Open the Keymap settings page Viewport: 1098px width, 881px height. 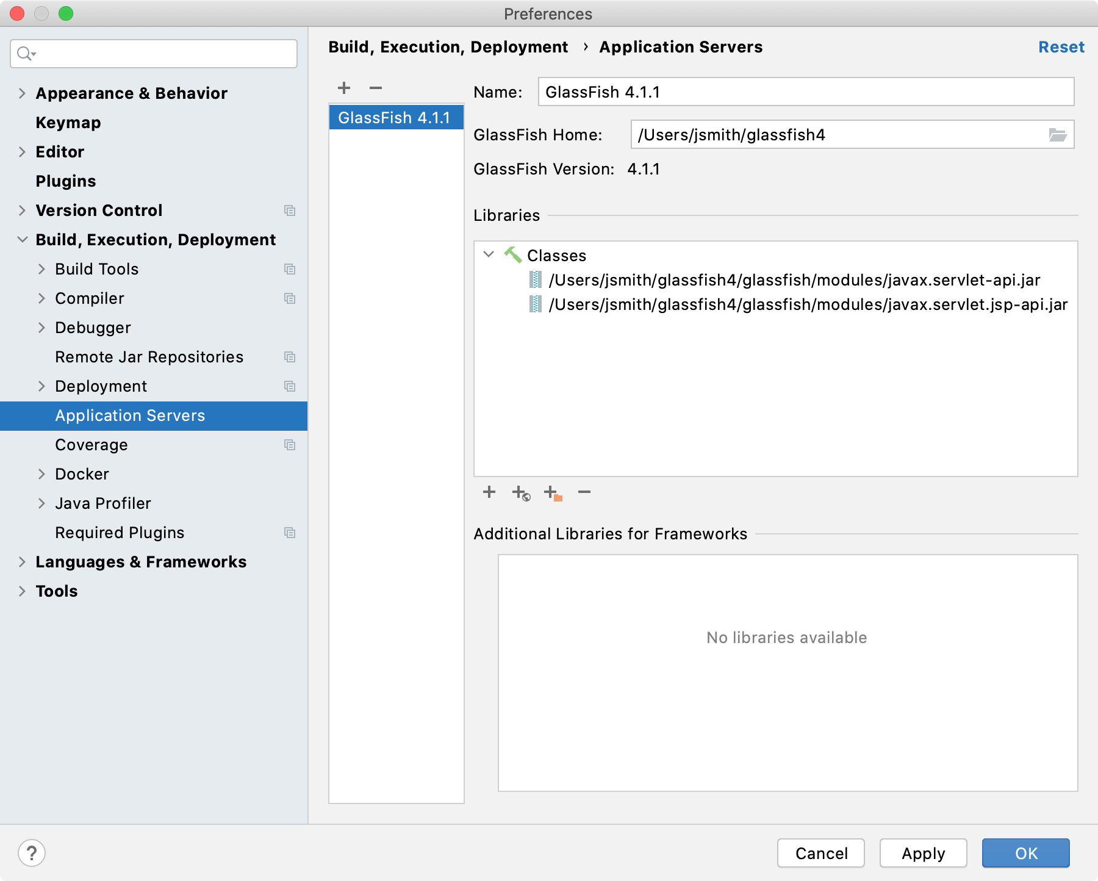(68, 122)
